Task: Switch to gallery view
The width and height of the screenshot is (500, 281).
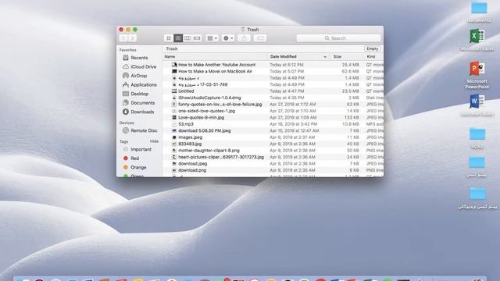Action: pyautogui.click(x=197, y=38)
